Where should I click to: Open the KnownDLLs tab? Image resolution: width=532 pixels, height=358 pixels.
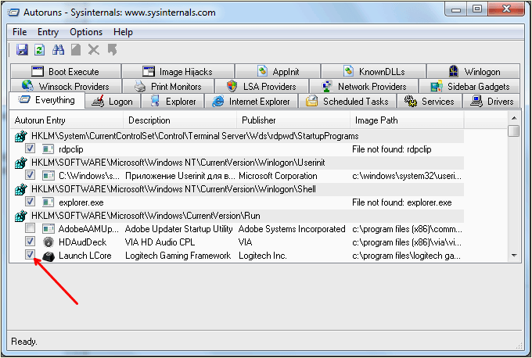coord(373,71)
